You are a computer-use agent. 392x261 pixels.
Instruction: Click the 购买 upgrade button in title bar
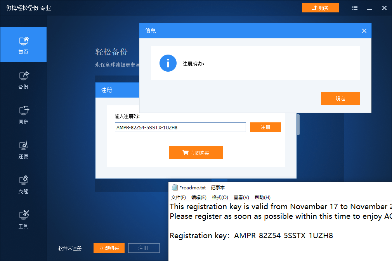(320, 8)
